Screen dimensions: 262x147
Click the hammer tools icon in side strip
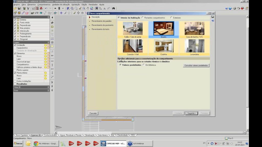(52, 23)
